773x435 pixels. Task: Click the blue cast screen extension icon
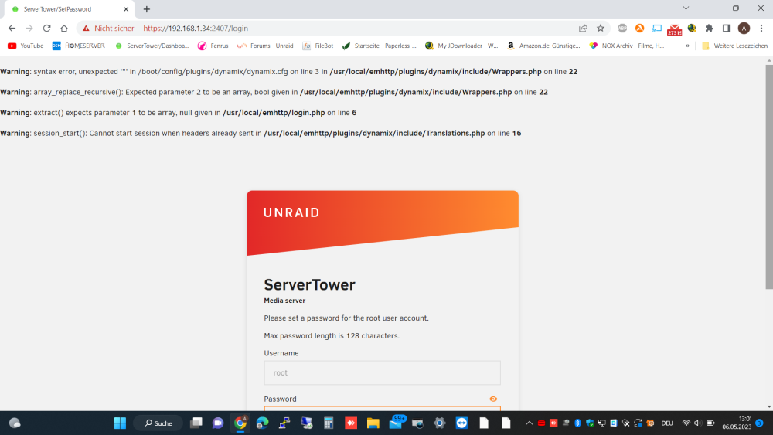click(x=656, y=28)
